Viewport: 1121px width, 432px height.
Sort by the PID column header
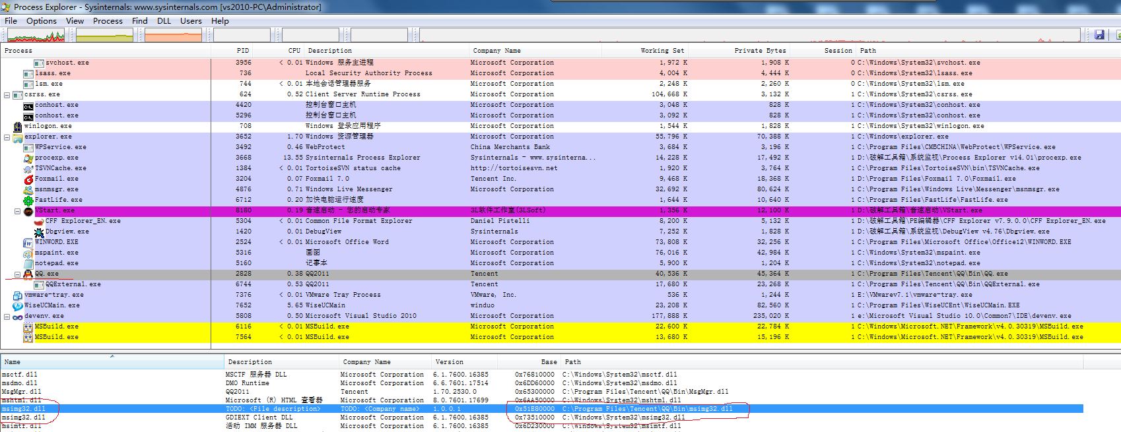pos(232,51)
